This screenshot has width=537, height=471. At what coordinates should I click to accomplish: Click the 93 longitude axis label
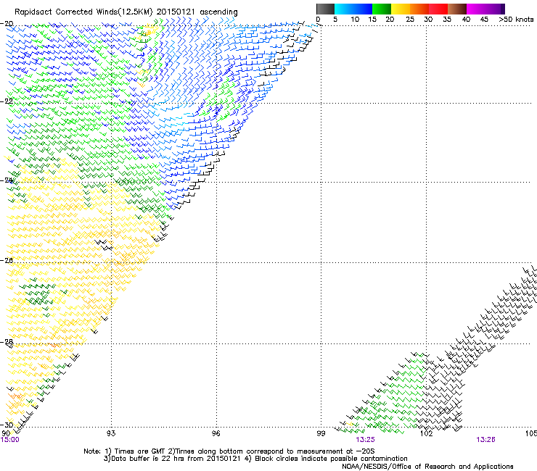click(x=111, y=433)
